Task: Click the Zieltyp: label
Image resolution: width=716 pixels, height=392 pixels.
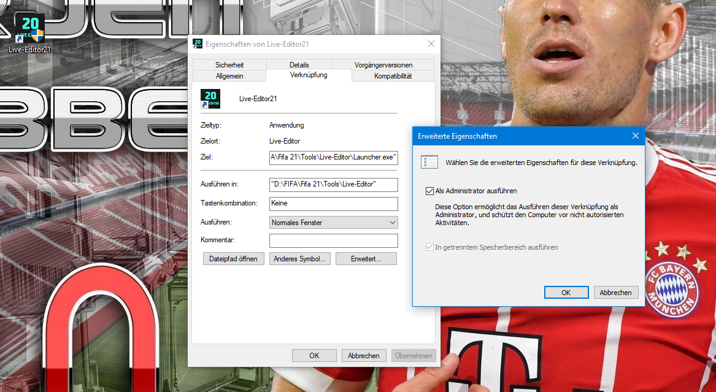Action: click(211, 125)
